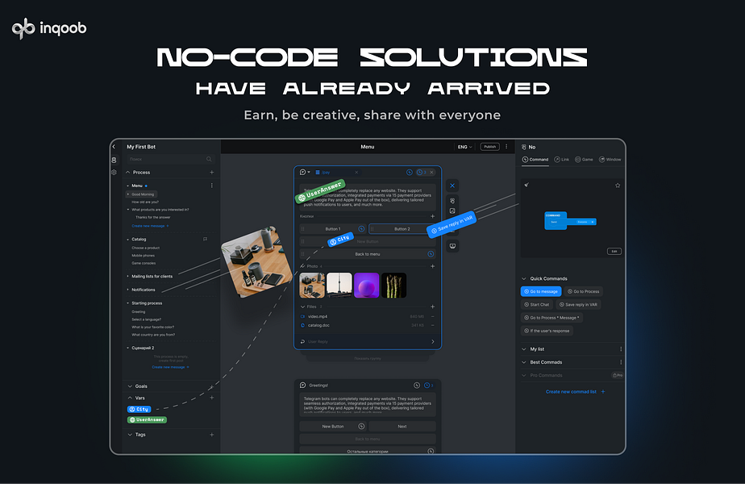Collapse the Starting process group
745x484 pixels.
click(x=128, y=302)
